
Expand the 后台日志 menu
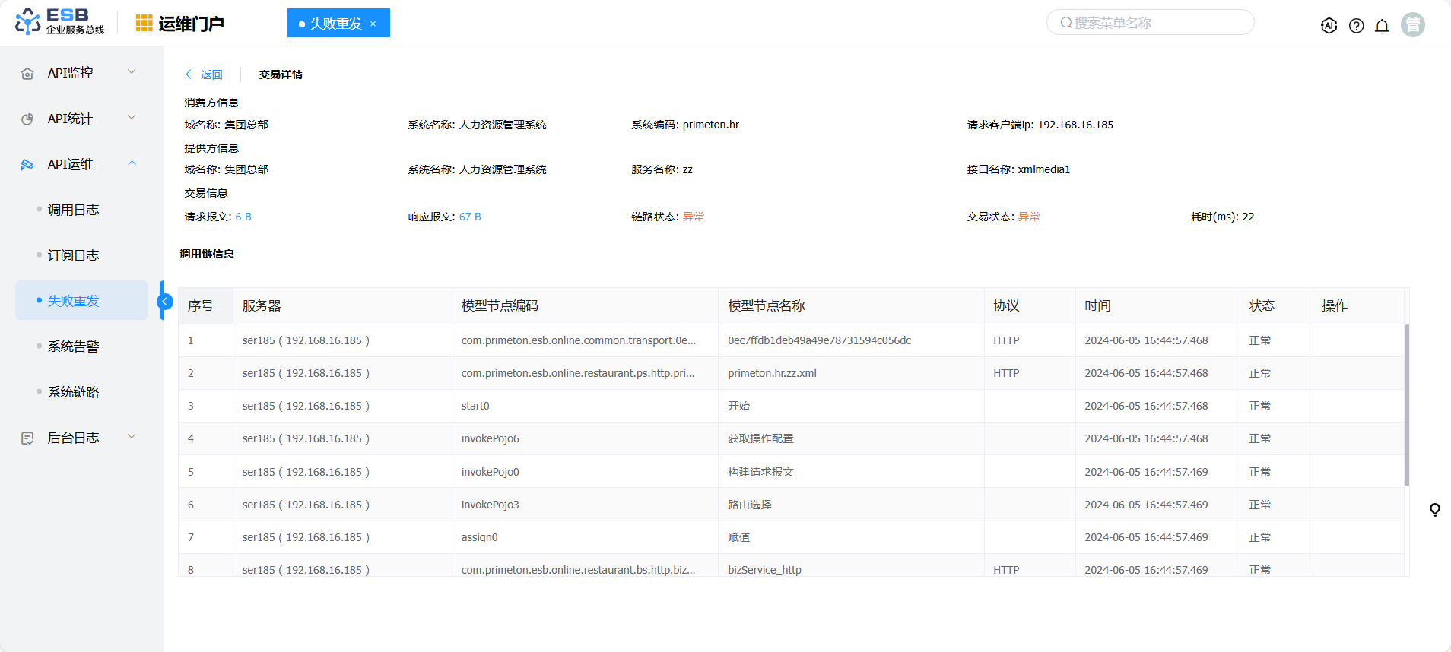81,438
